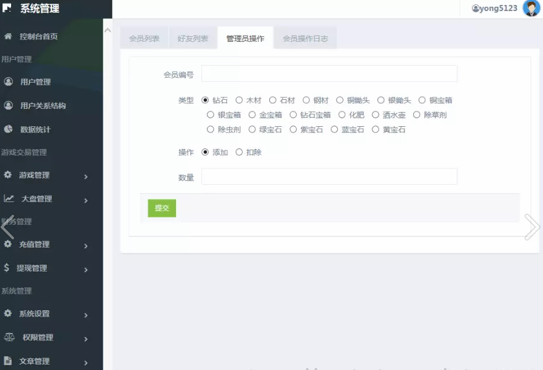
Task: Select the 蓝宝石 radio button
Action: pos(334,129)
